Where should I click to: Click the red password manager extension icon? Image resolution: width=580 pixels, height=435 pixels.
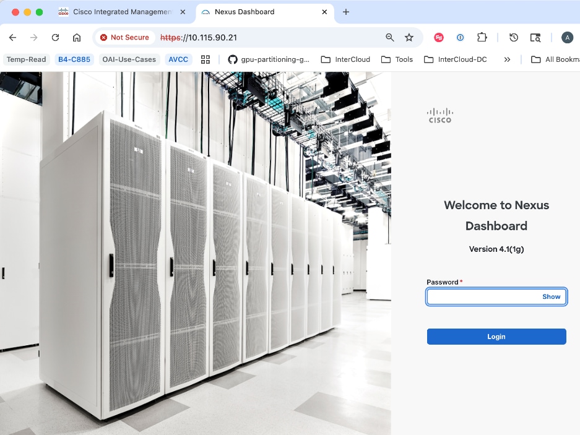439,37
